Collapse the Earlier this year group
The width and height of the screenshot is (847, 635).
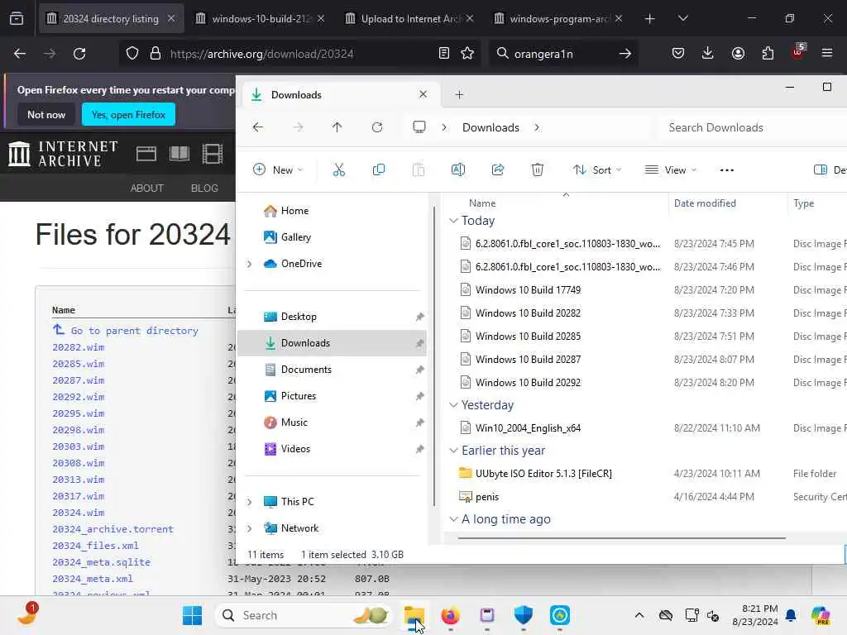point(453,451)
